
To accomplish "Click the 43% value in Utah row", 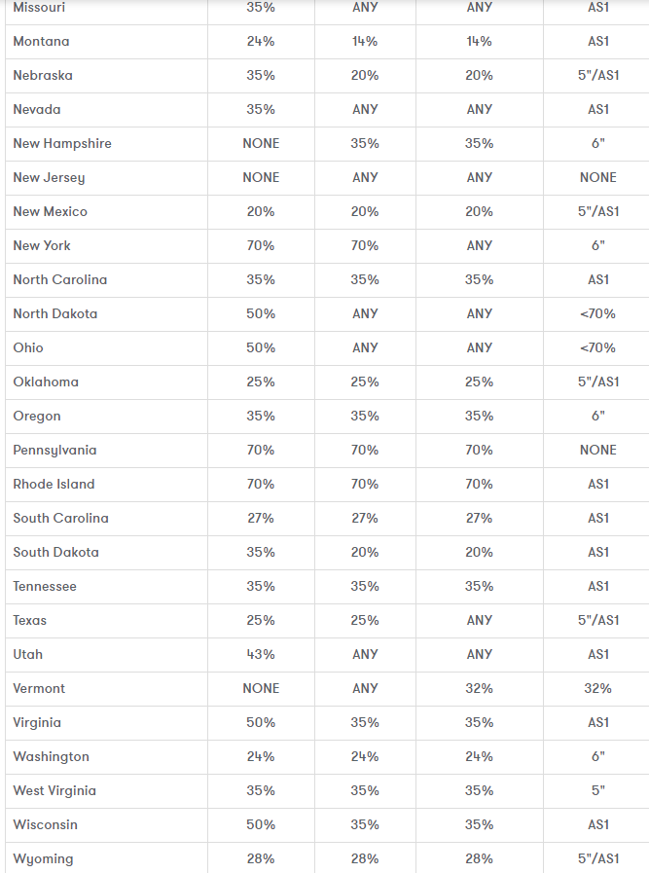I will [261, 655].
